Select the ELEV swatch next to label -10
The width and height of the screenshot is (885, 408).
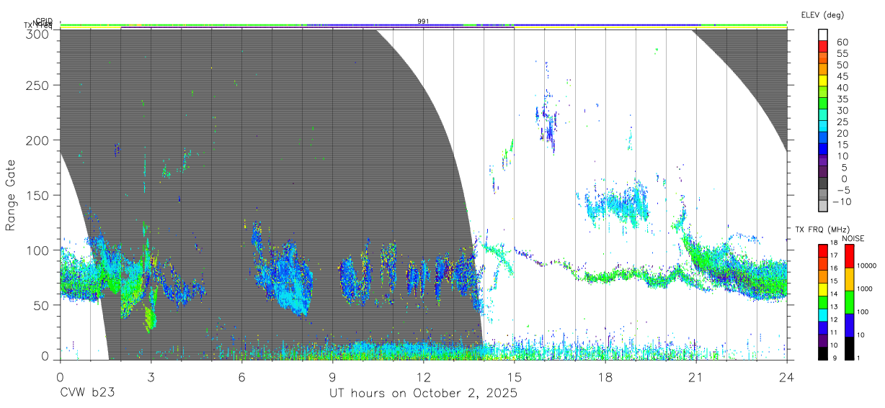[824, 204]
